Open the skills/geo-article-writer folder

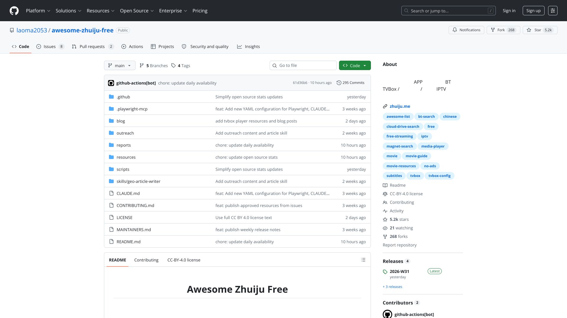pyautogui.click(x=139, y=181)
